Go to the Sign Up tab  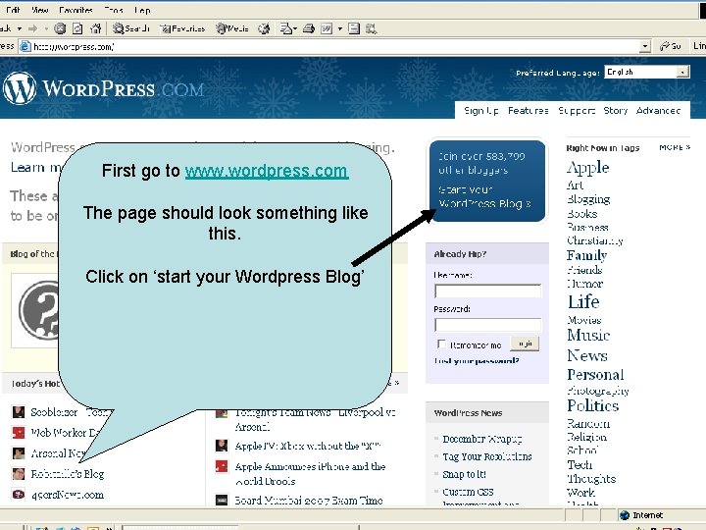480,110
